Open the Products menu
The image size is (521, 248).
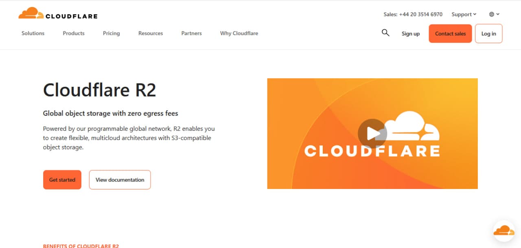(74, 33)
